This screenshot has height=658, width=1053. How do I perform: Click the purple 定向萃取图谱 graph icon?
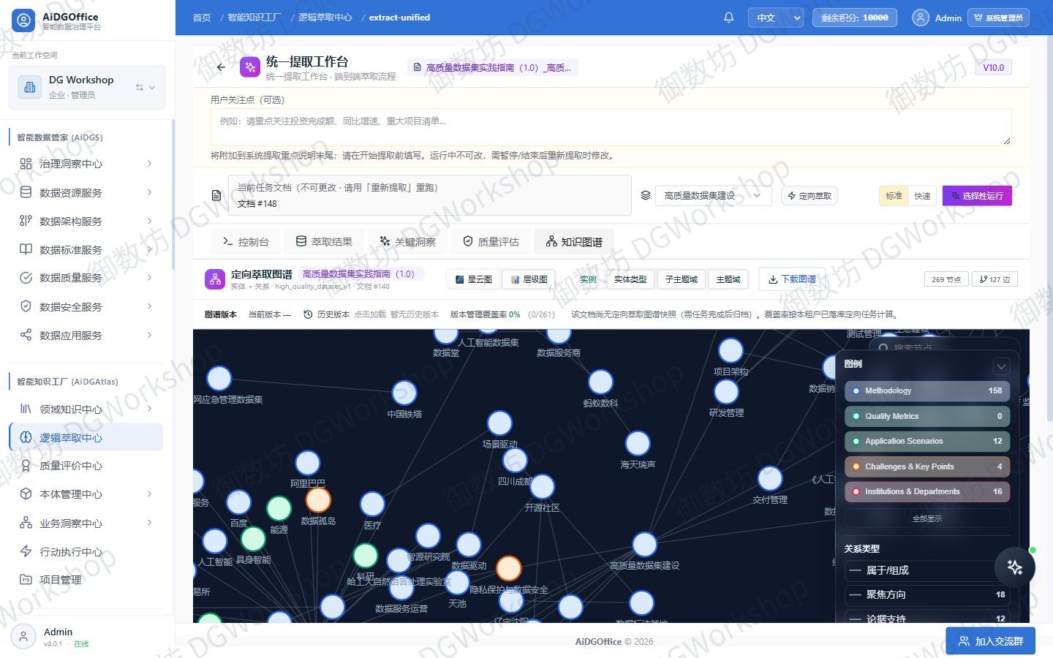(x=215, y=279)
